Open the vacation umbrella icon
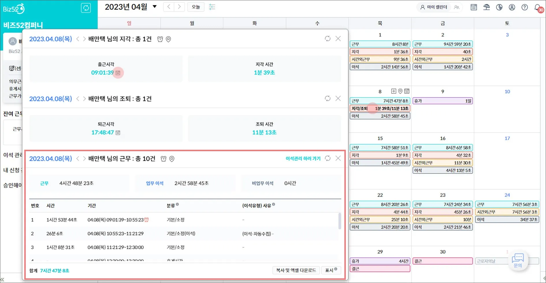The height and width of the screenshot is (283, 546). 486,7
